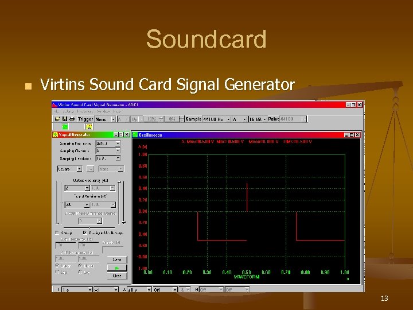This screenshot has width=413, height=310.
Task: Click the WAVEFORM label below the oscilloscope graph
Action: click(247, 277)
